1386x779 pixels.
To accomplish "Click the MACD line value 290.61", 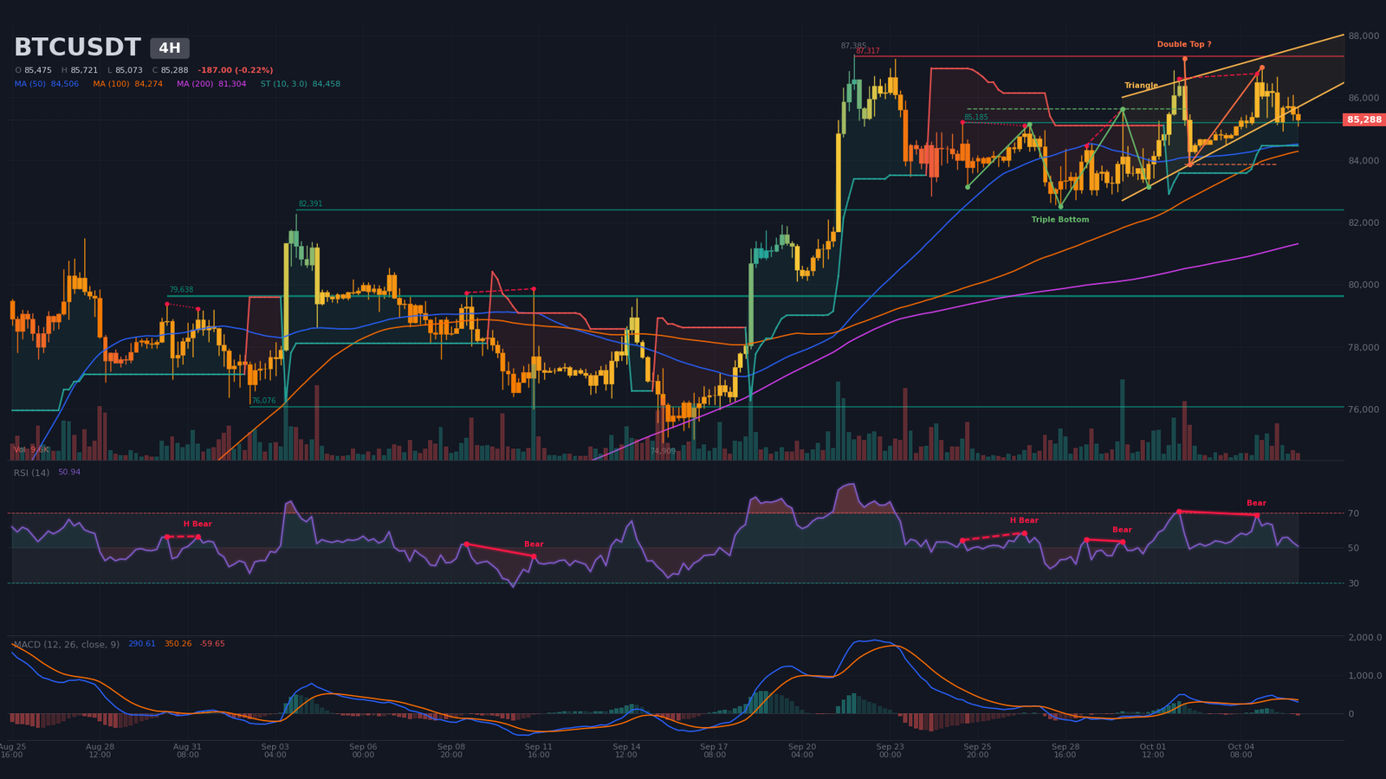I will 142,644.
